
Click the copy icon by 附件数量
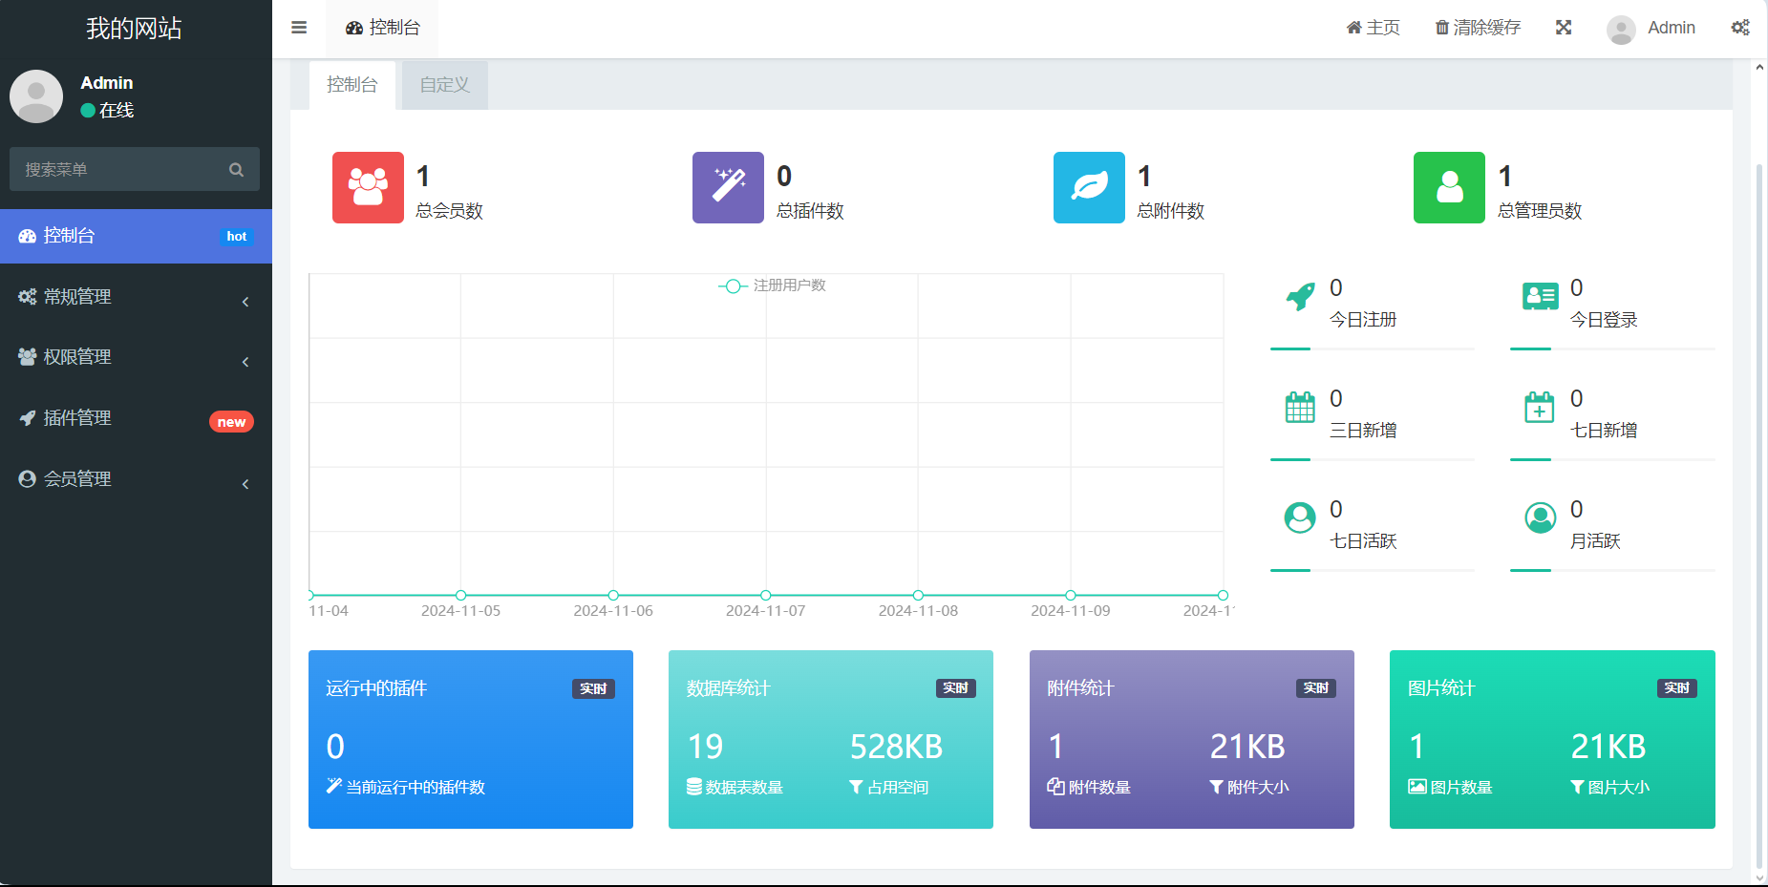[1055, 787]
